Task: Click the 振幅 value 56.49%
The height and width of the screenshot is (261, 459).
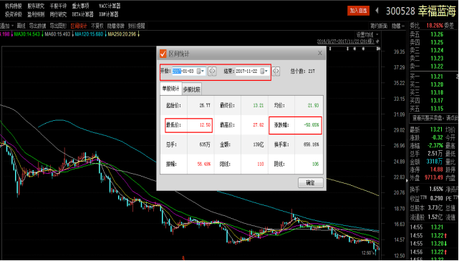Action: point(204,164)
